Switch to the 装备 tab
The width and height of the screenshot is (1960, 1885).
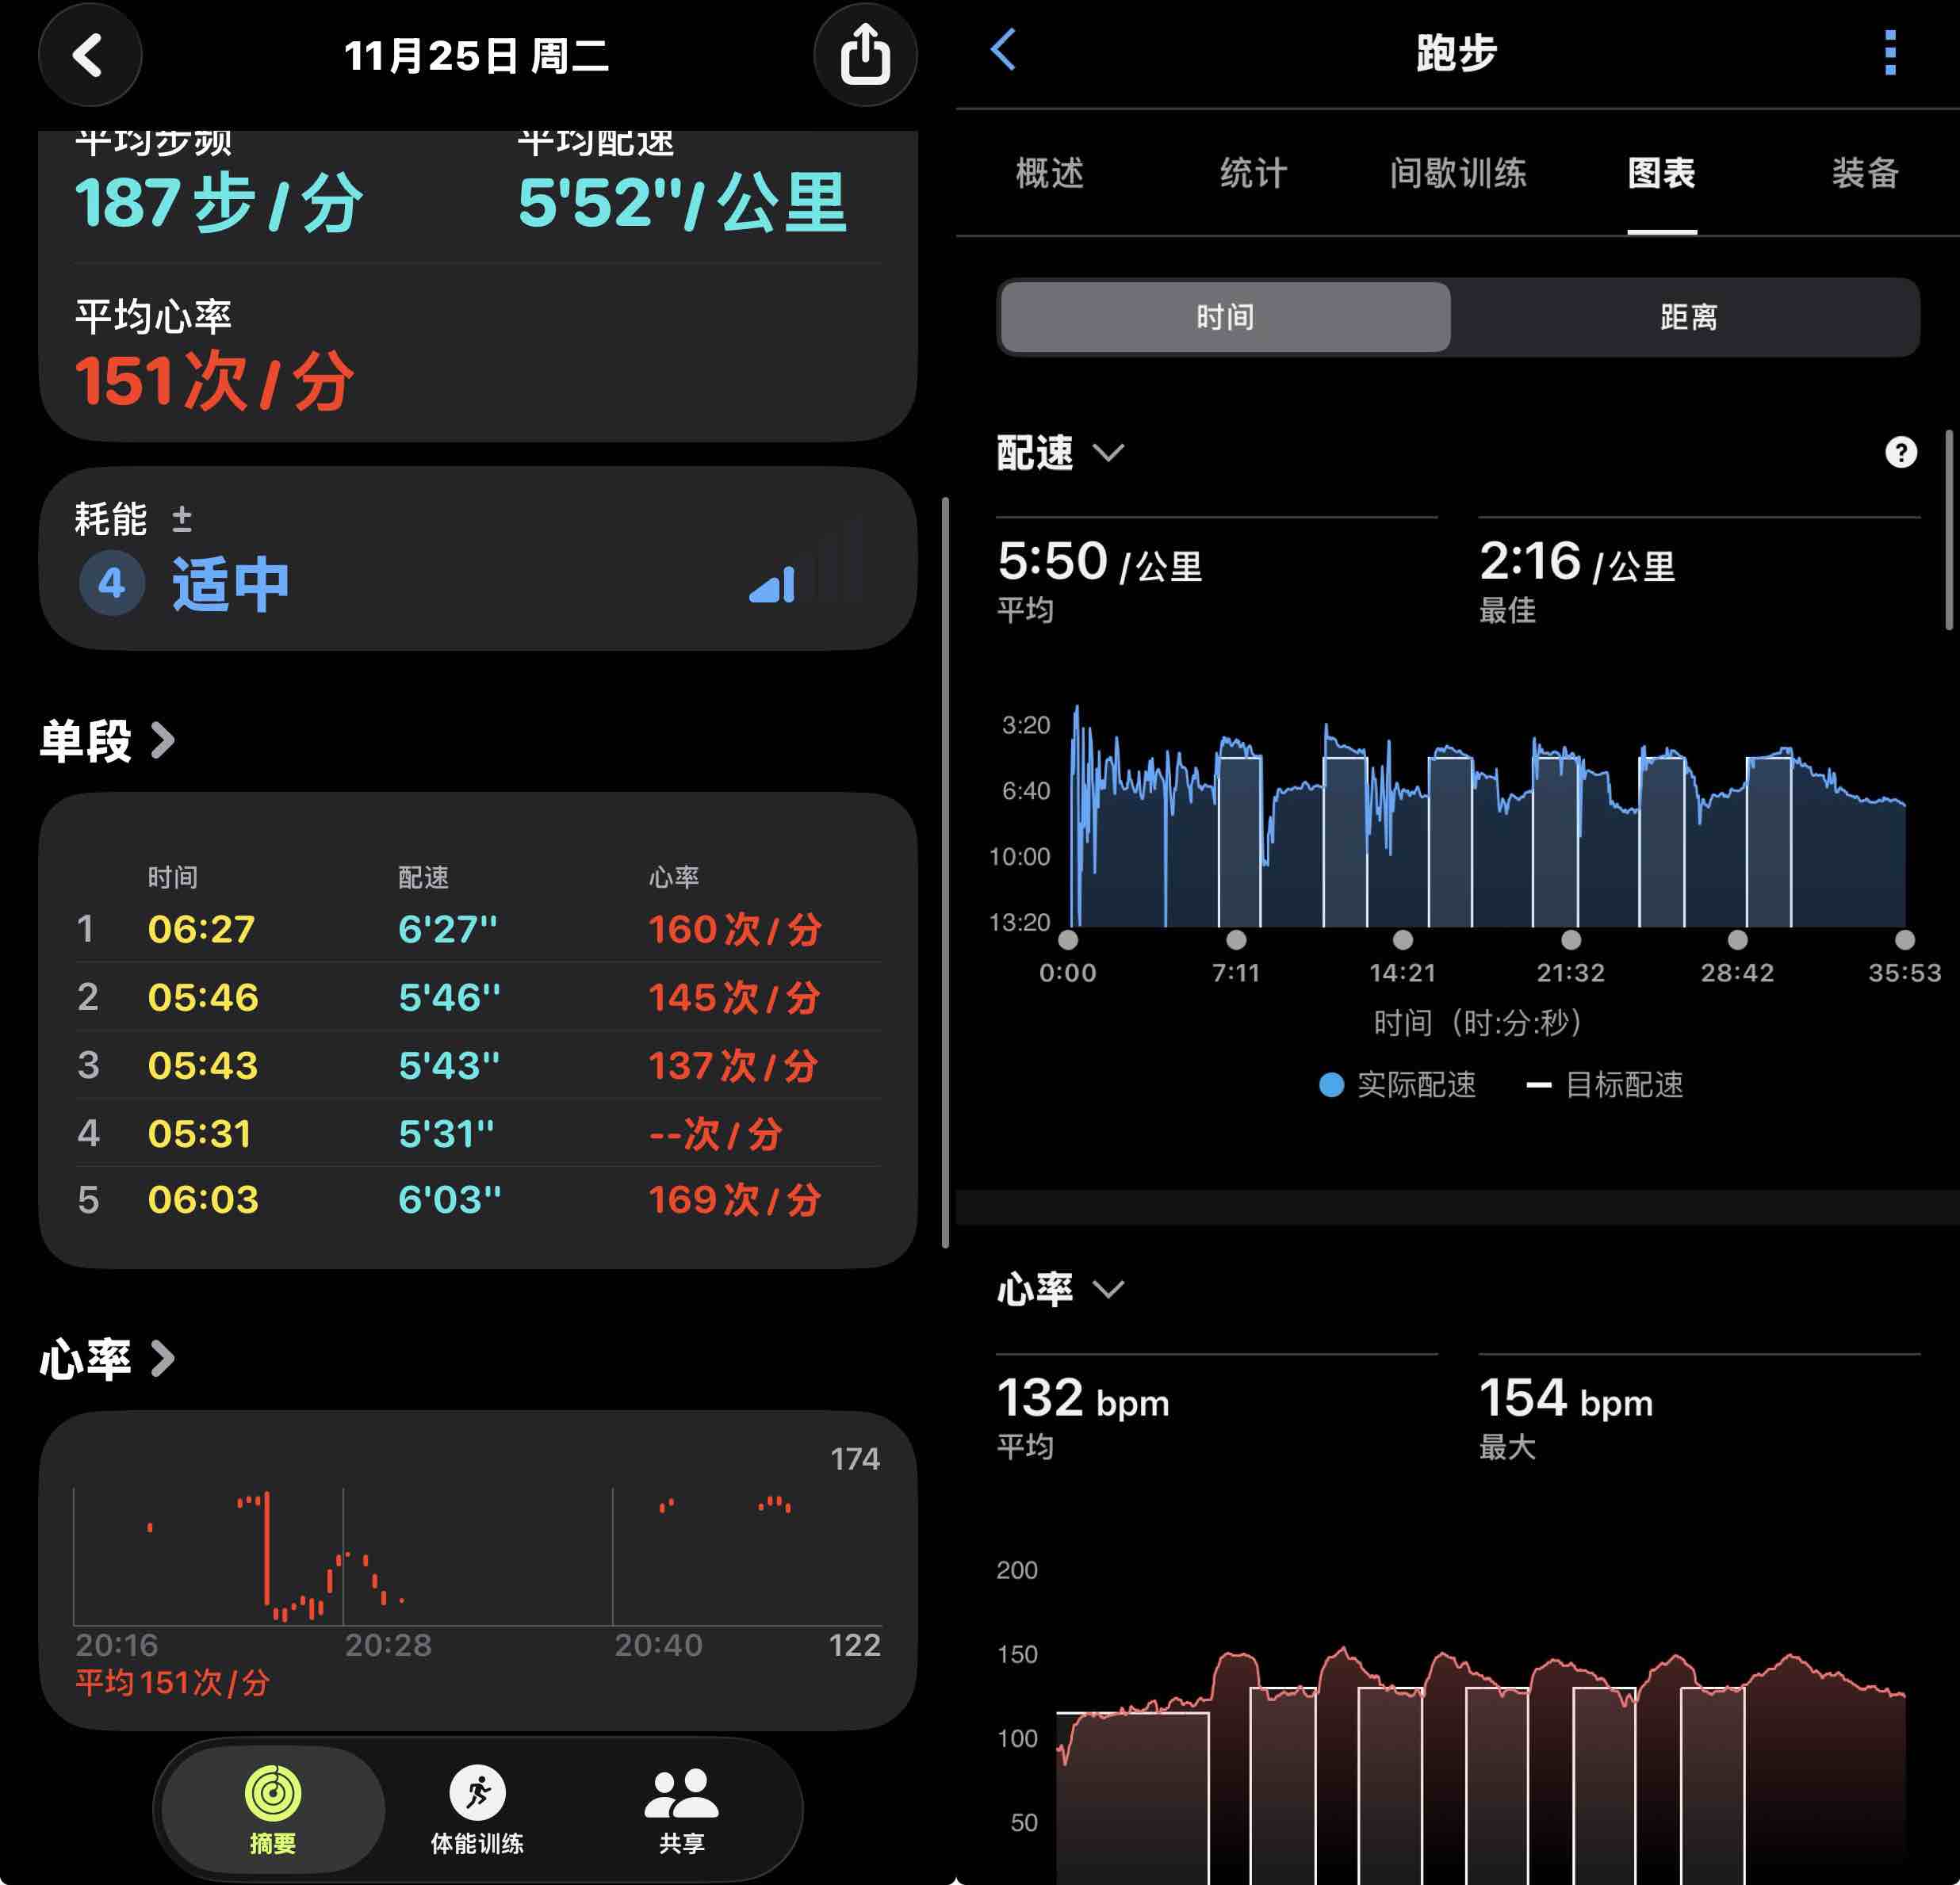(1865, 173)
